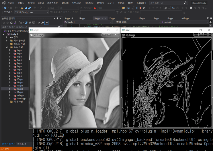Expand the 외부 종속성 node

7,40
